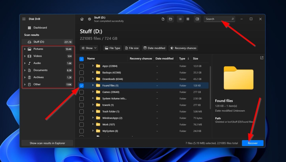Click the Recovery chances star filter
The image size is (286, 162).
tap(183, 48)
